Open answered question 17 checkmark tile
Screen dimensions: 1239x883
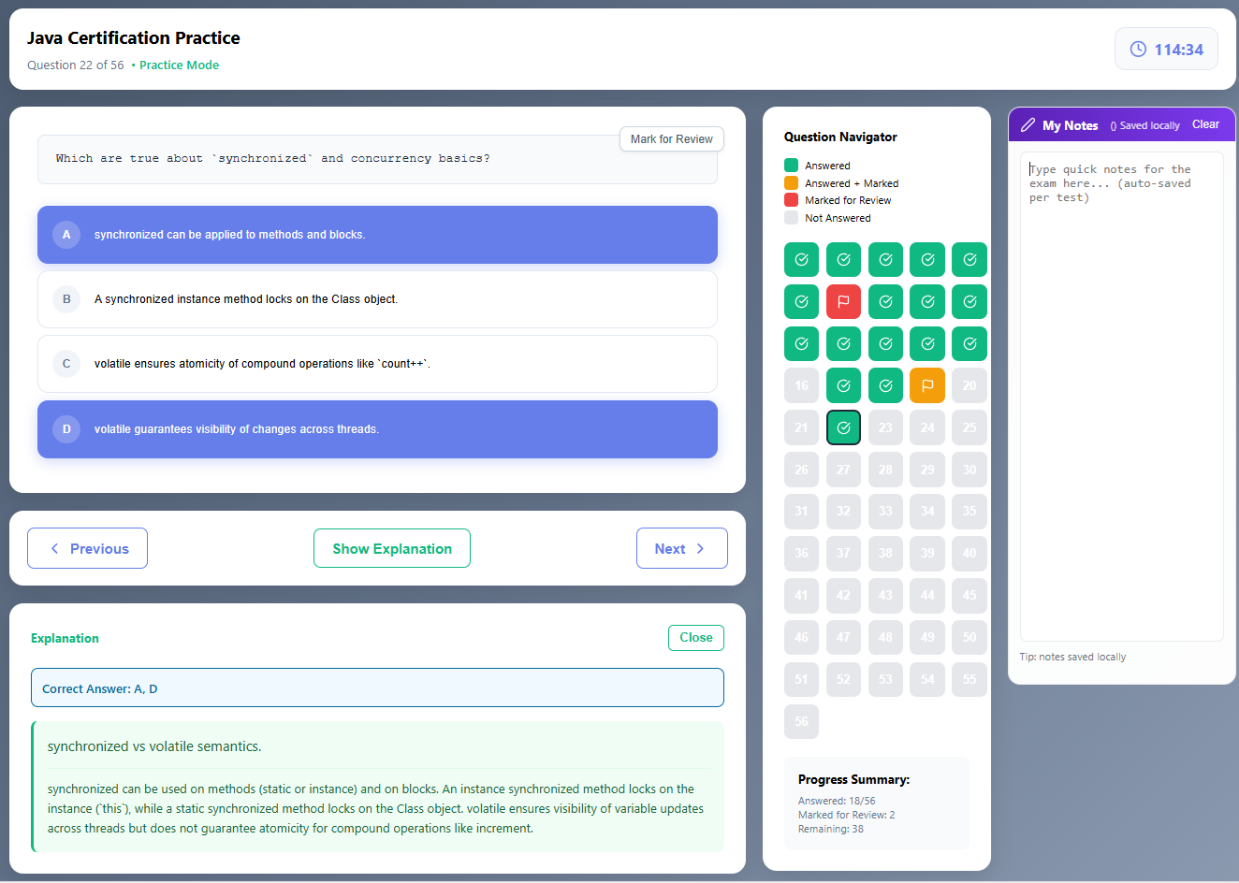(x=843, y=385)
